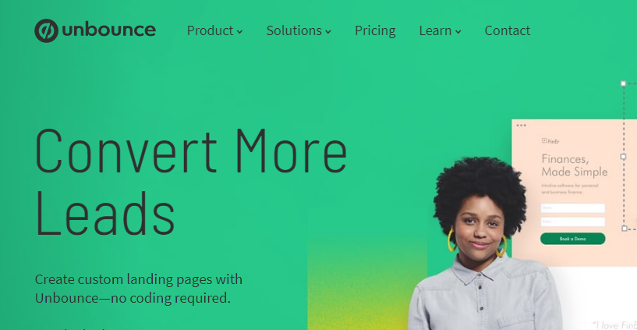Click the Convert More Leads headline
637x330 pixels.
[191, 182]
